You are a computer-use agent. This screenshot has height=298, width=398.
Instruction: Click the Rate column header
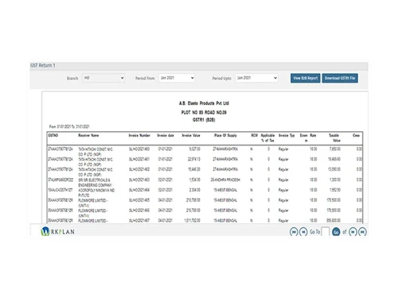[313, 135]
